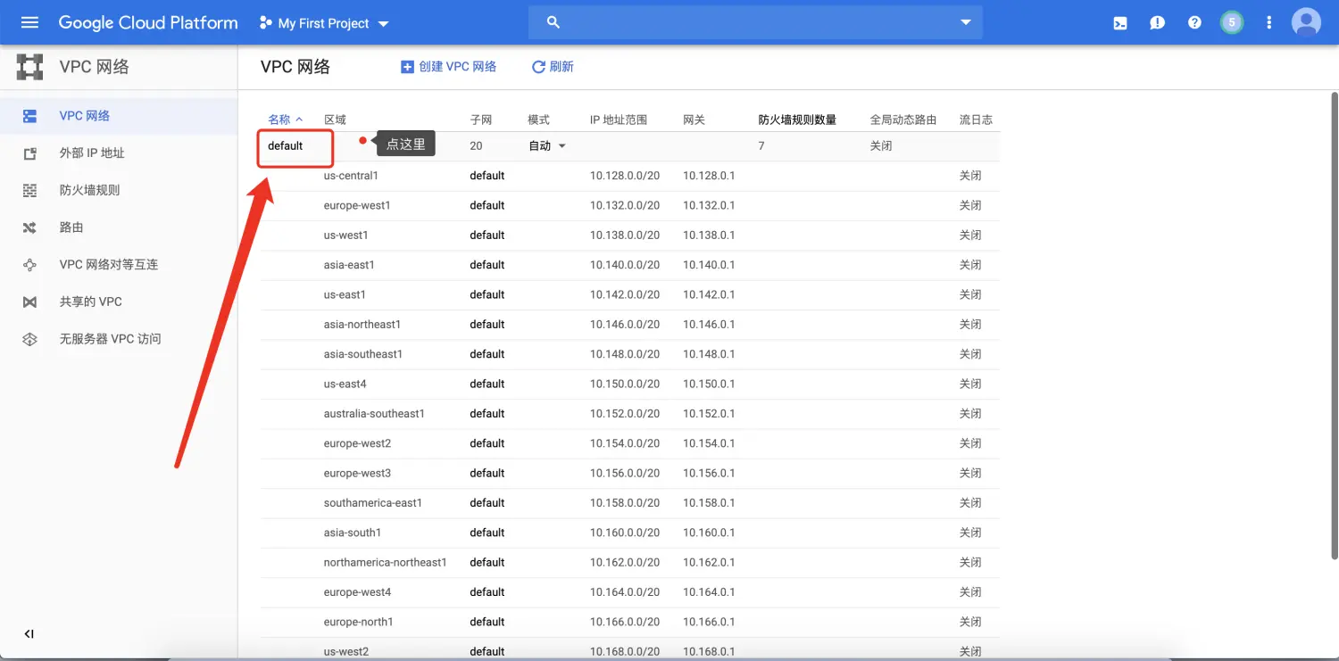Click the europe-north1 region cell
Viewport: 1339px width, 661px height.
[x=359, y=622]
